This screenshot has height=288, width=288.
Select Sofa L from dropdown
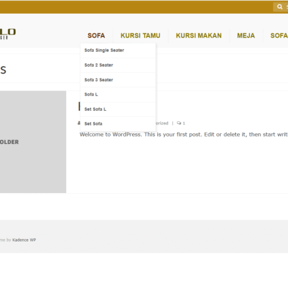coord(118,94)
